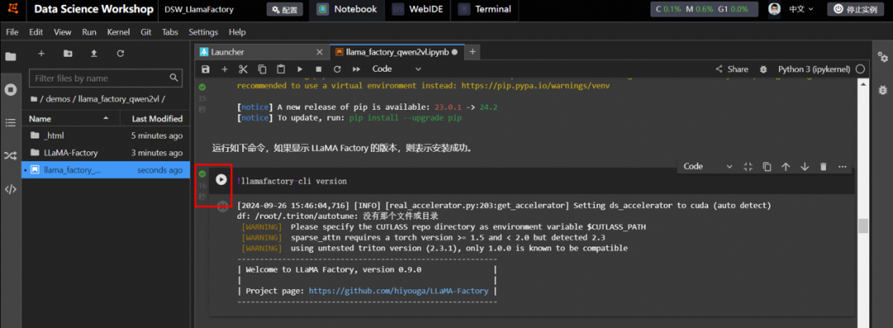
Task: Focus the Filter files by name field
Action: (x=106, y=78)
